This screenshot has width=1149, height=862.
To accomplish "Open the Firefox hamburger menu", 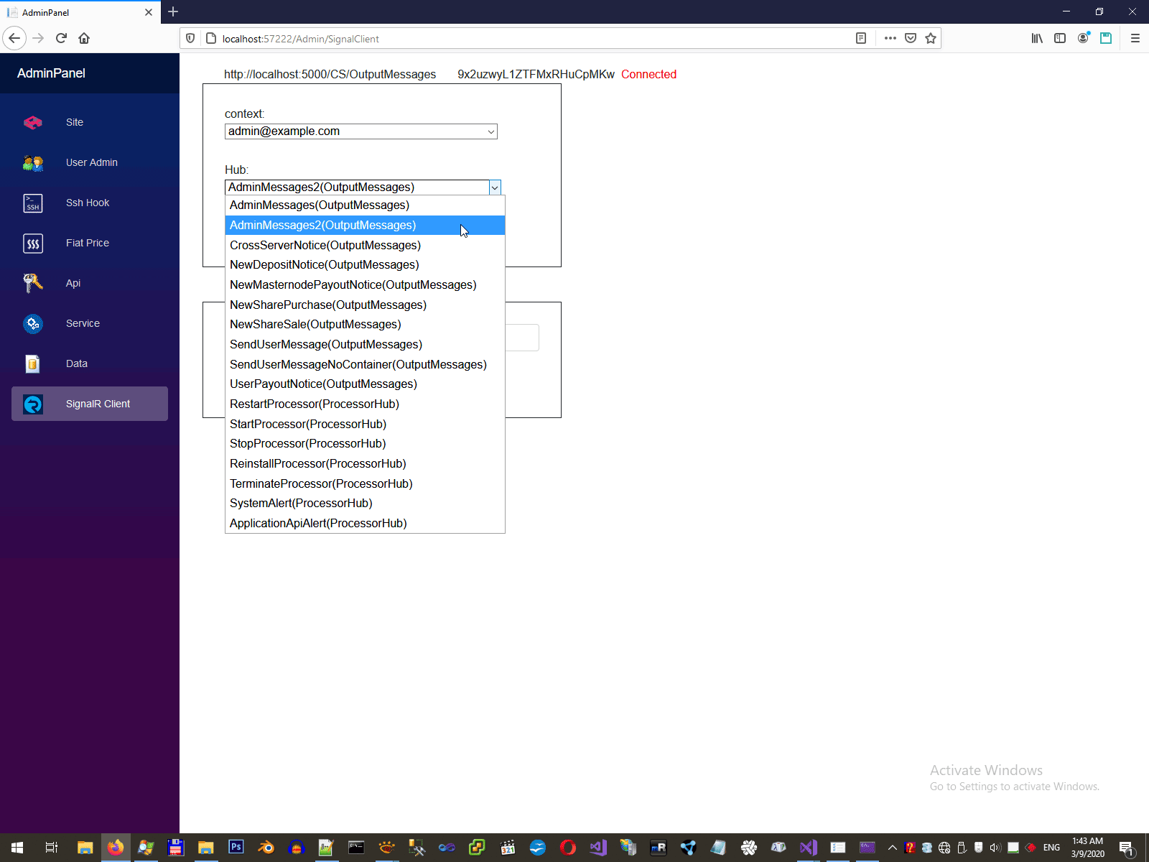I will pos(1135,38).
